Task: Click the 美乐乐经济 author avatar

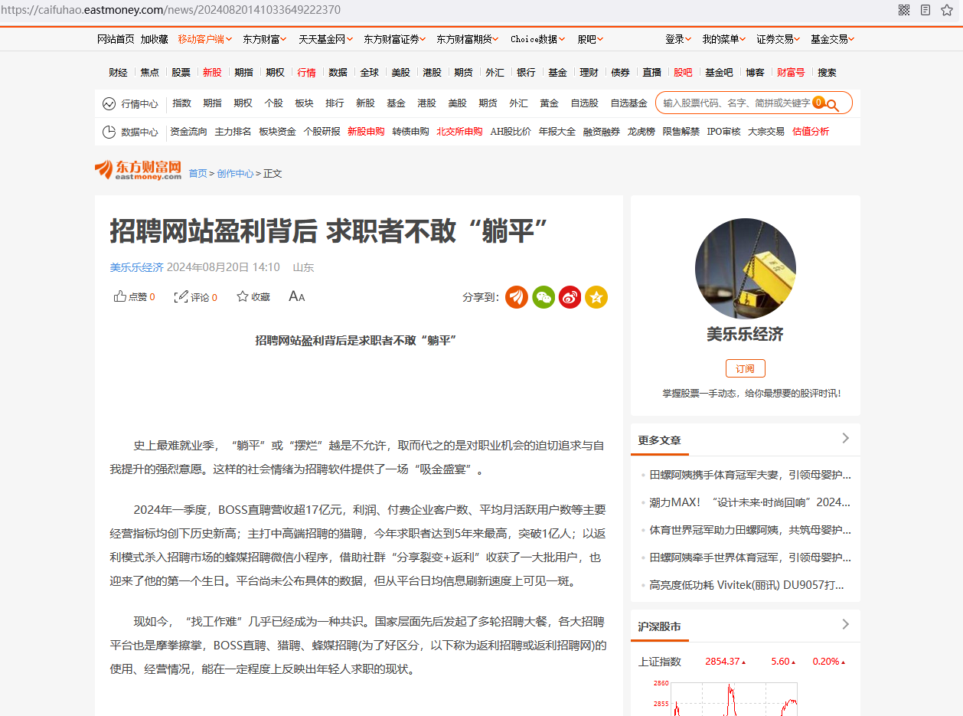Action: (745, 269)
